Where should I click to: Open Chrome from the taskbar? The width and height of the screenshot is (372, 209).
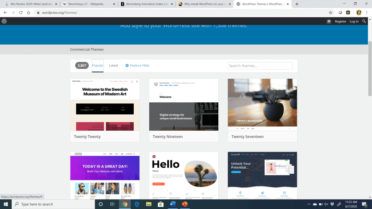point(125,204)
